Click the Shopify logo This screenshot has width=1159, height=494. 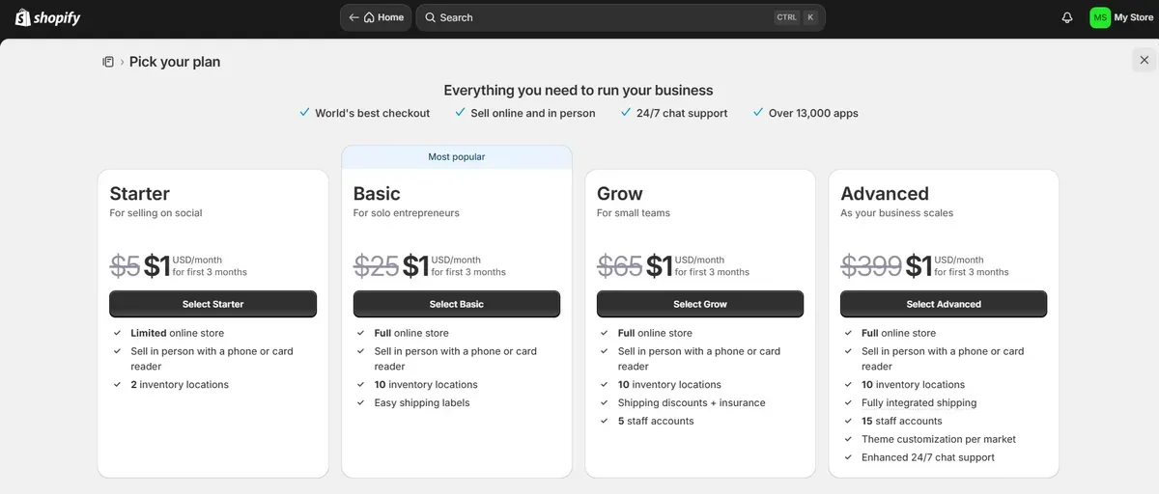pyautogui.click(x=48, y=17)
